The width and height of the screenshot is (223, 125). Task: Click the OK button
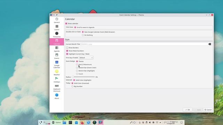tap(187, 110)
